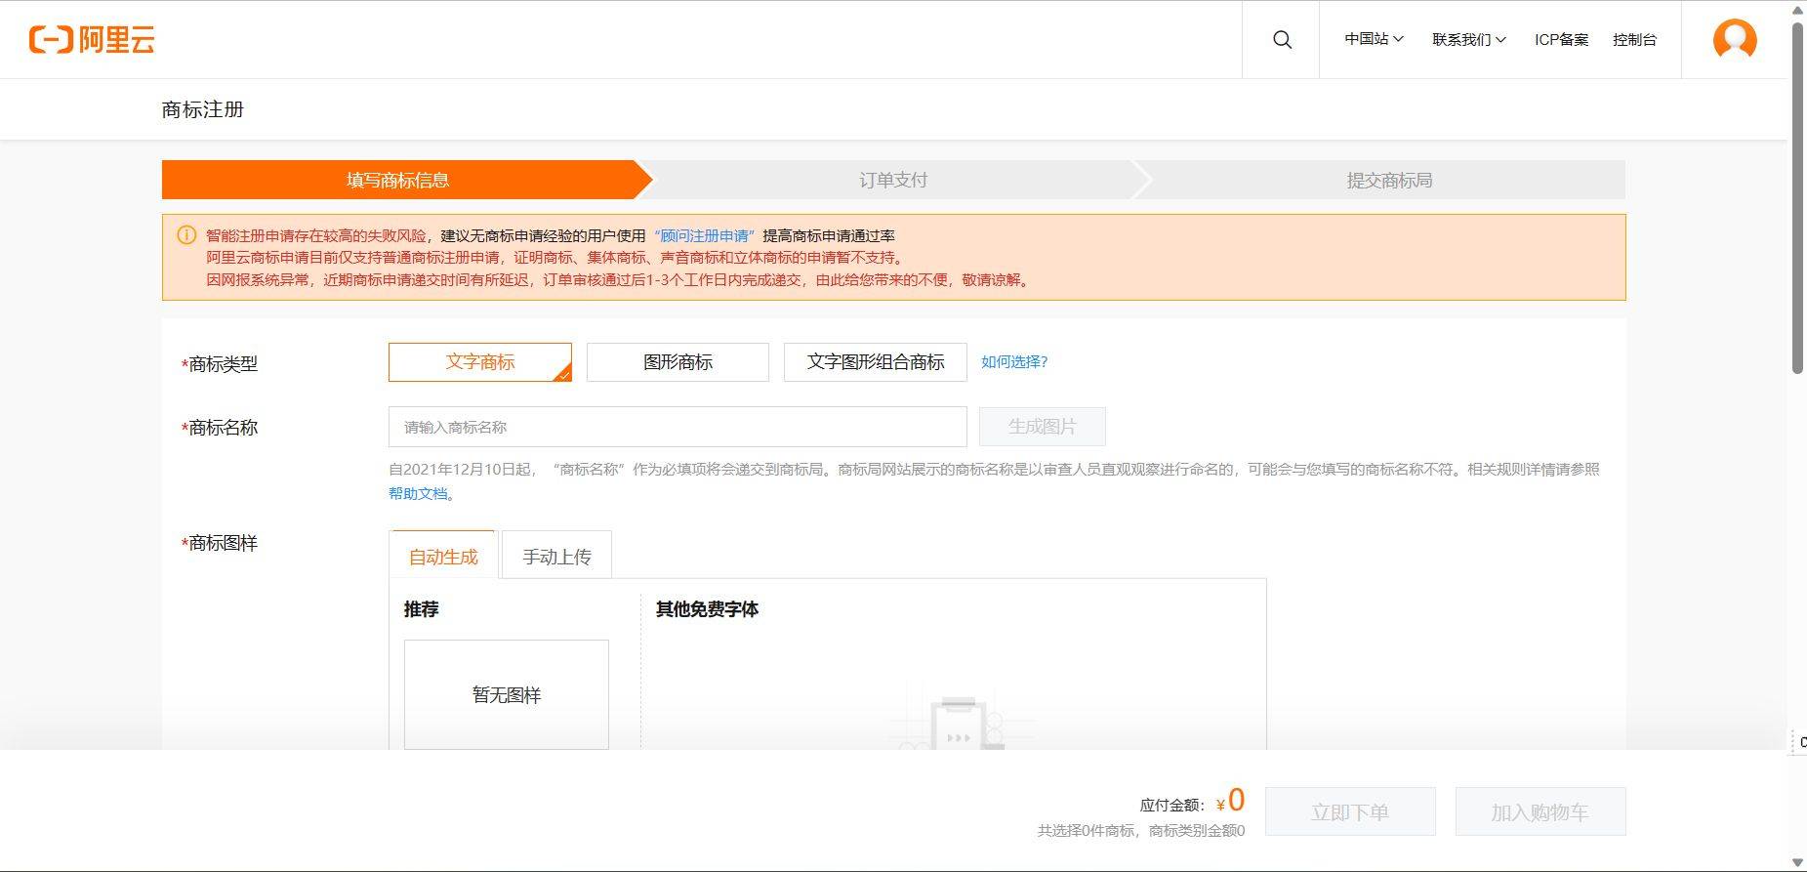Click the 阿里云 logo
The width and height of the screenshot is (1807, 872).
[x=92, y=40]
